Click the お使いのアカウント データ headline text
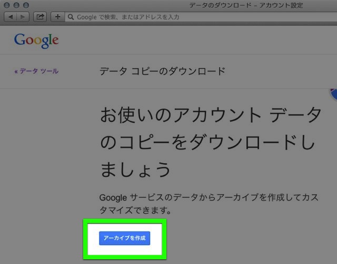 pyautogui.click(x=211, y=142)
